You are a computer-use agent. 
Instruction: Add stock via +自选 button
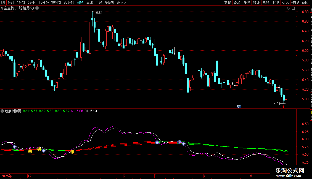(x=295, y=2)
